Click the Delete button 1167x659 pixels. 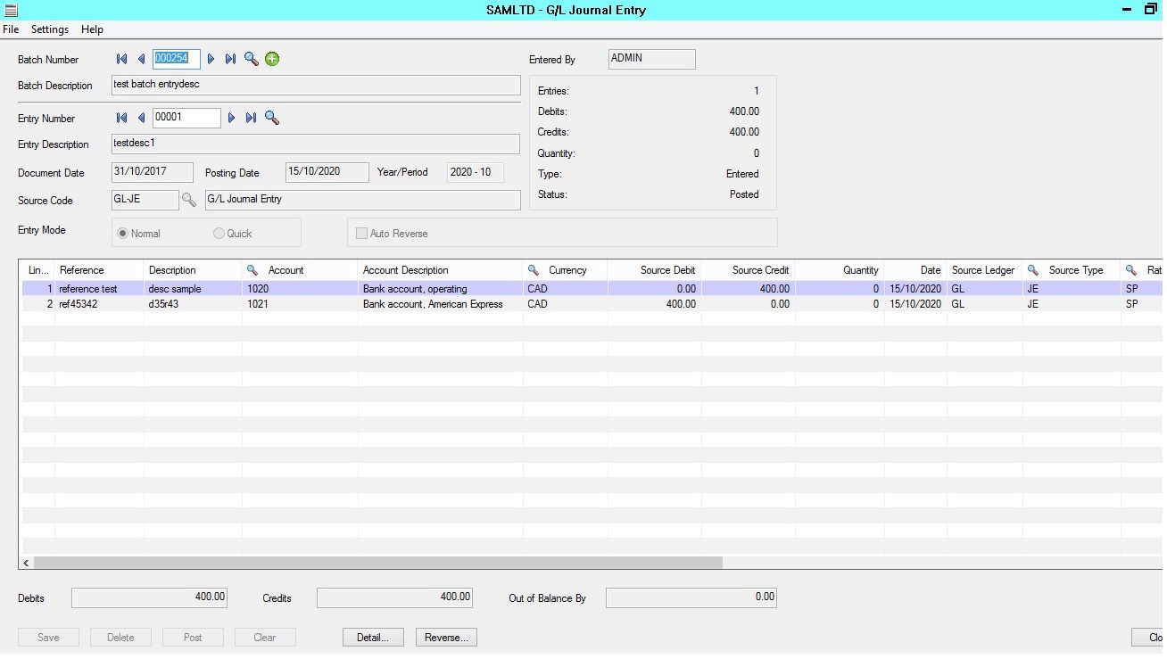pyautogui.click(x=120, y=638)
